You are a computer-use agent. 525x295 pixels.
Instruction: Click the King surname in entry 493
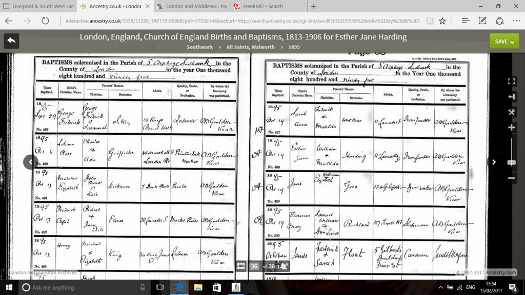point(115,255)
